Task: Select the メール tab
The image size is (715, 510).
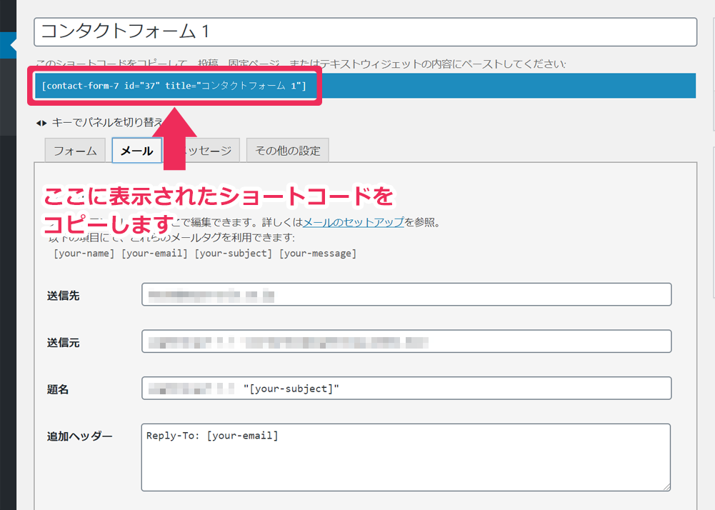Action: (136, 151)
